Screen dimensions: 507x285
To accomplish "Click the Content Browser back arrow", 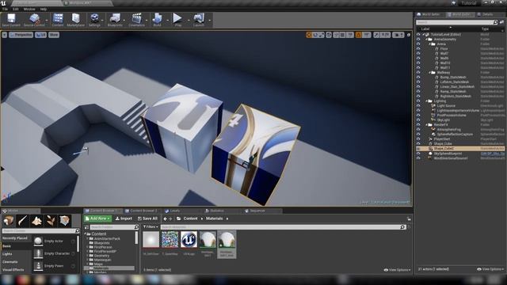I will (166, 218).
